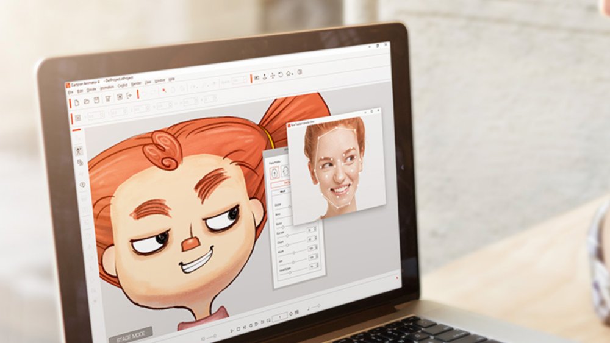Click the Global slider handle
Viewport: 610px width, 343px height.
pyautogui.click(x=289, y=207)
